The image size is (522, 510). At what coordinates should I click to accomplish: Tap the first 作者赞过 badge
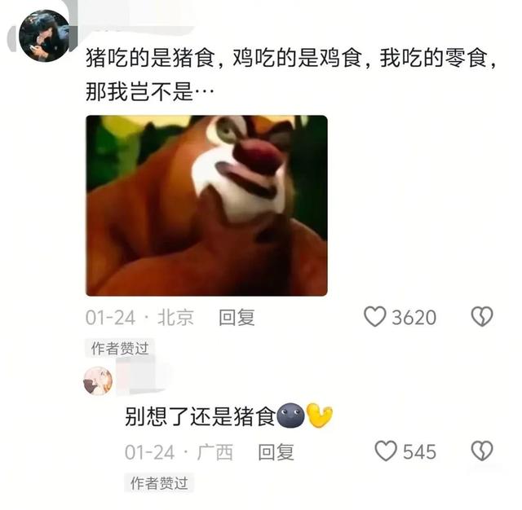point(120,349)
